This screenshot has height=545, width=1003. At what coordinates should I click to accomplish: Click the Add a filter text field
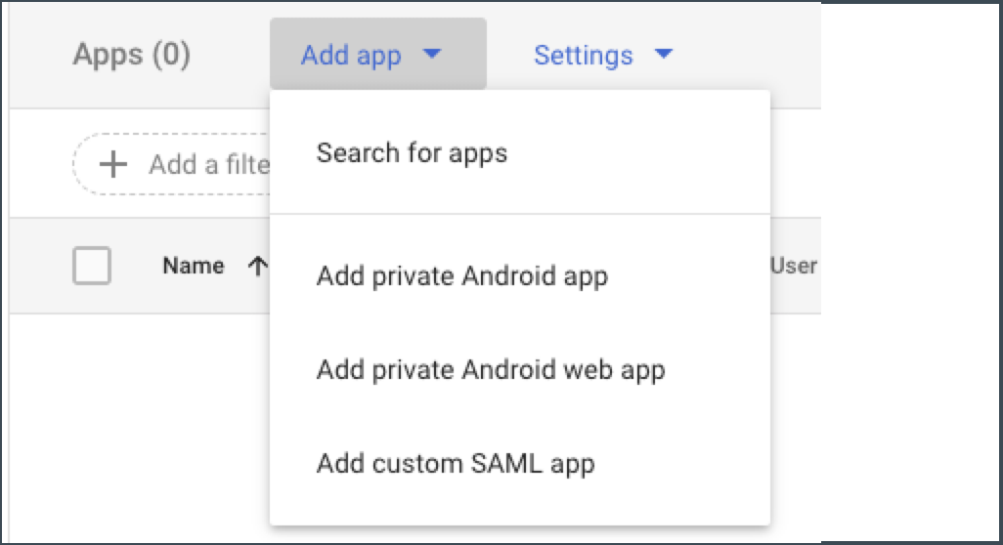coord(208,164)
